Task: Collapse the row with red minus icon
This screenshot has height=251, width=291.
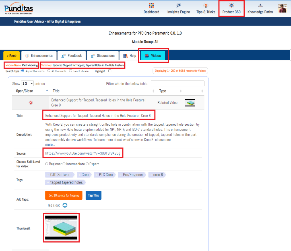Action: (31, 103)
